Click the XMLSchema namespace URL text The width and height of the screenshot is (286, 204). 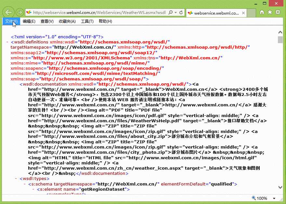tap(82, 58)
